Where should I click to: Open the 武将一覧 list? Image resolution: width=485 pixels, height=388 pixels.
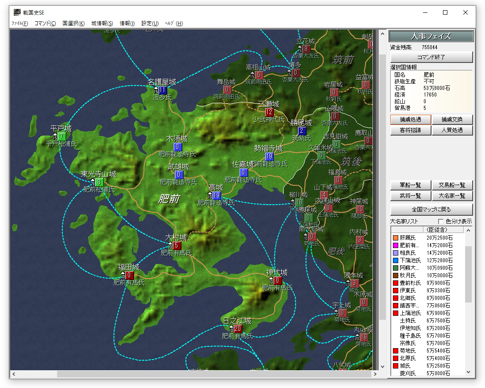(x=410, y=196)
